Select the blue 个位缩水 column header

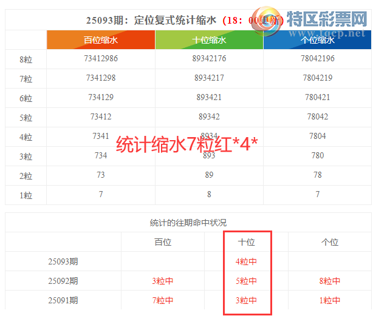point(317,40)
